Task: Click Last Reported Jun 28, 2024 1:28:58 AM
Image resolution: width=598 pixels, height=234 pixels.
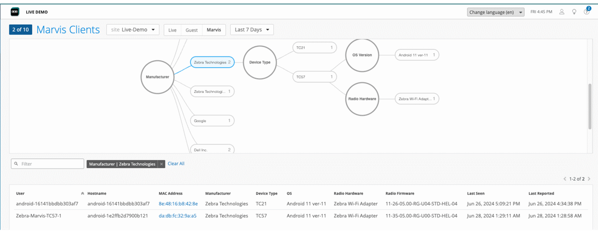Action: click(x=555, y=216)
